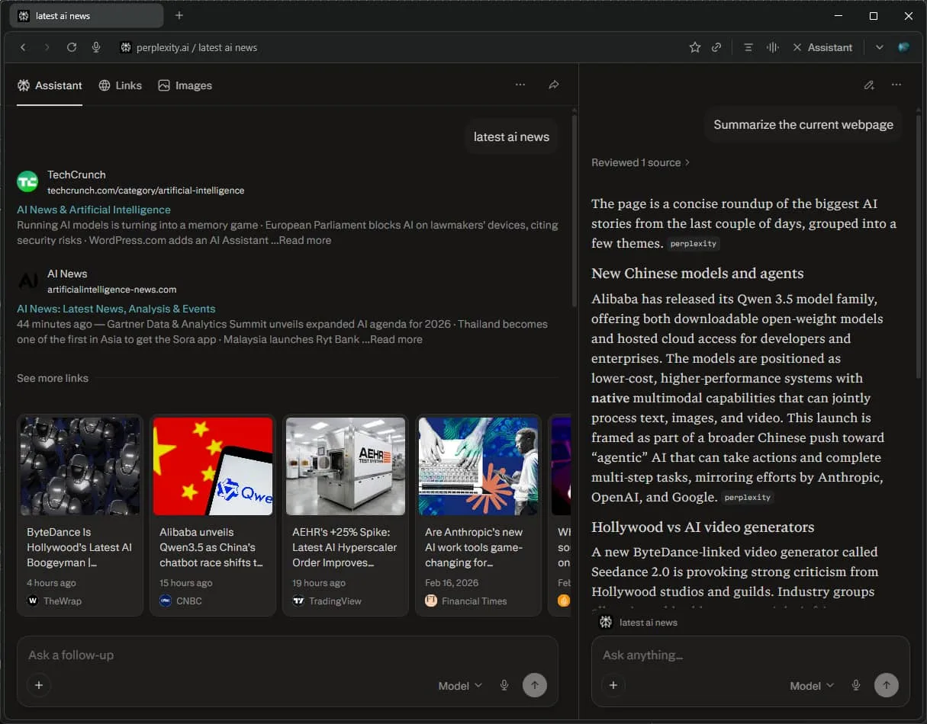The width and height of the screenshot is (927, 724).
Task: Switch to the Links tab
Action: pyautogui.click(x=120, y=85)
